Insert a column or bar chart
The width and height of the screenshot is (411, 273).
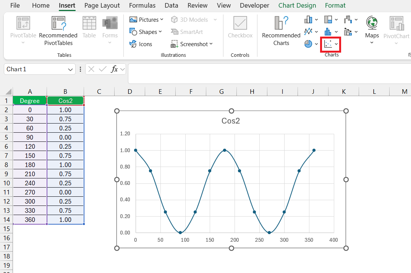point(308,19)
